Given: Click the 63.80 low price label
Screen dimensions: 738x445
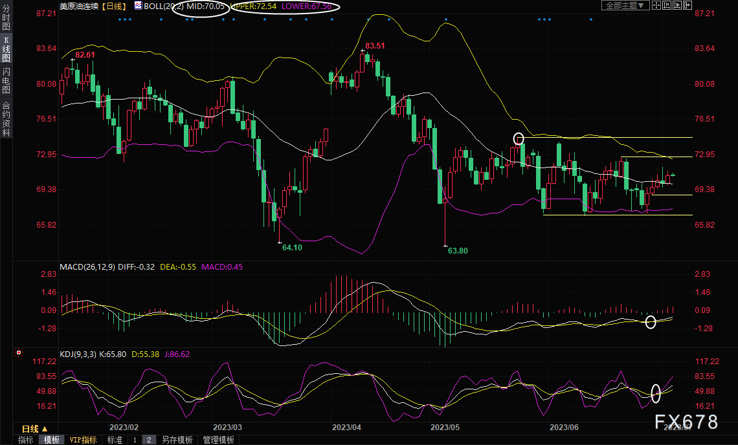Looking at the screenshot, I should pos(458,251).
